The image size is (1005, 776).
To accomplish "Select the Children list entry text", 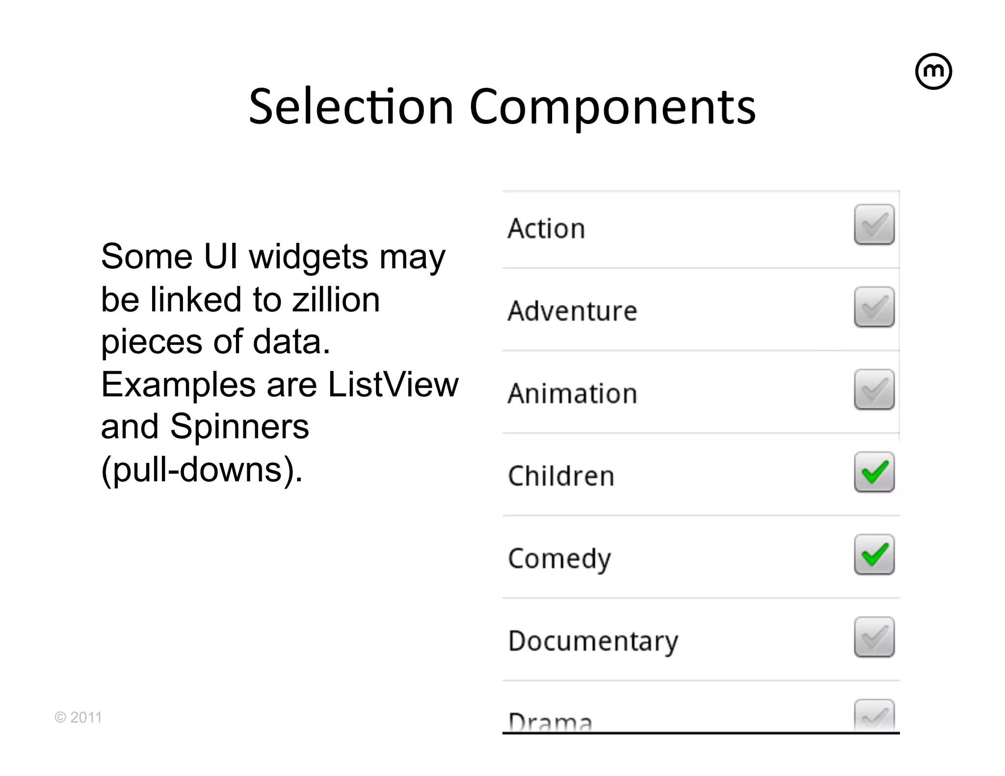I will pyautogui.click(x=561, y=476).
